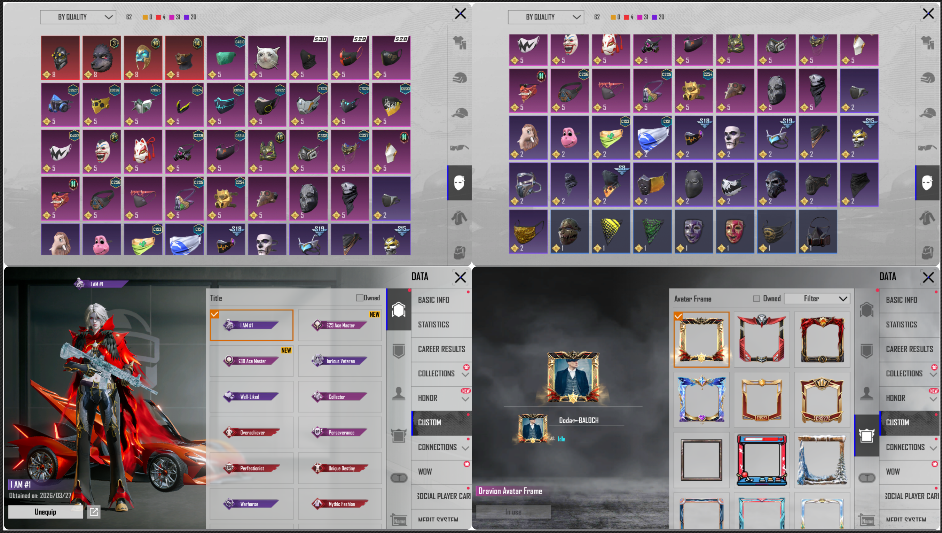This screenshot has width=942, height=533.
Task: Choose the Mythic Fashion title
Action: point(340,504)
